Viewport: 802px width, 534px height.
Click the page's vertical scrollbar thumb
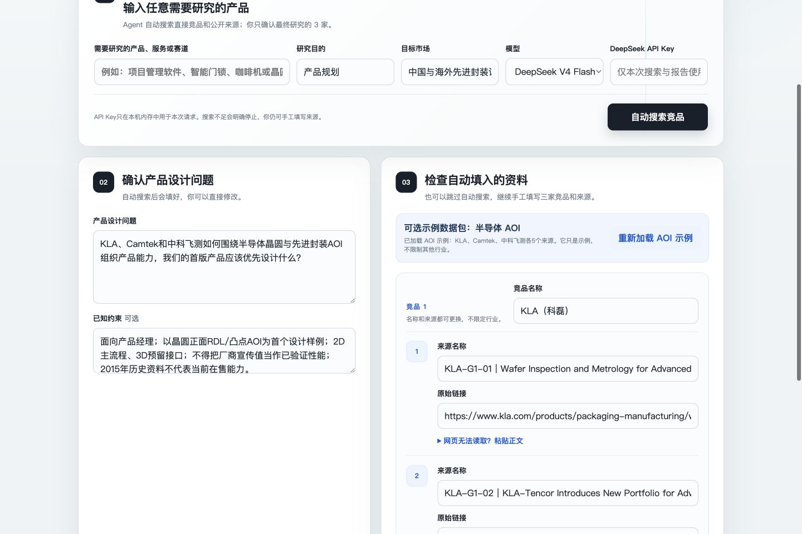coord(799,233)
